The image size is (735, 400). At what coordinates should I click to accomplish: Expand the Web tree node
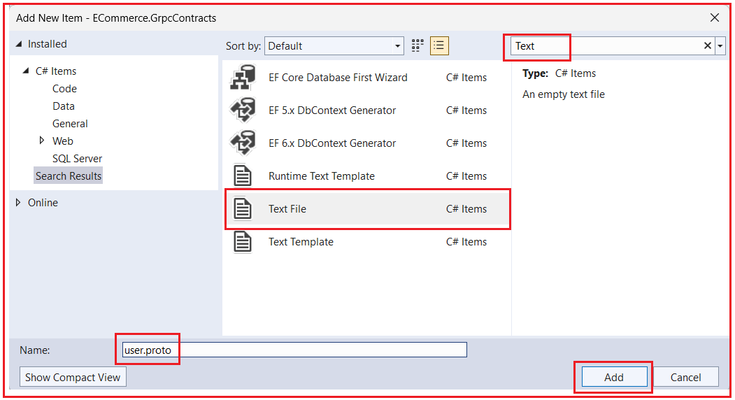[x=42, y=141]
